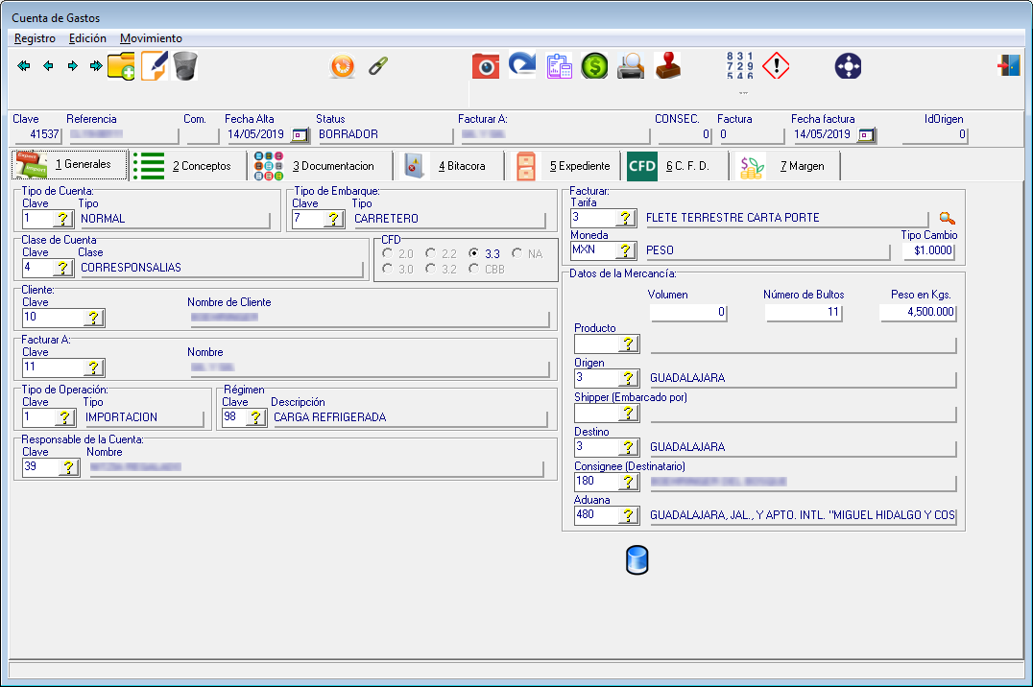Open the clipboard calculator icon
Viewport: 1033px width, 687px height.
(x=559, y=66)
